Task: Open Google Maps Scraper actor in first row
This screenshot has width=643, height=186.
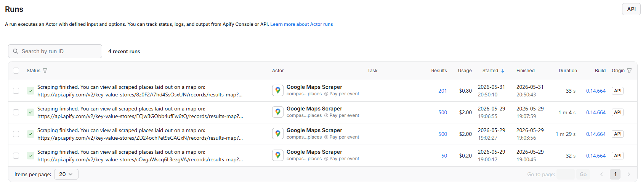Action: tap(314, 87)
